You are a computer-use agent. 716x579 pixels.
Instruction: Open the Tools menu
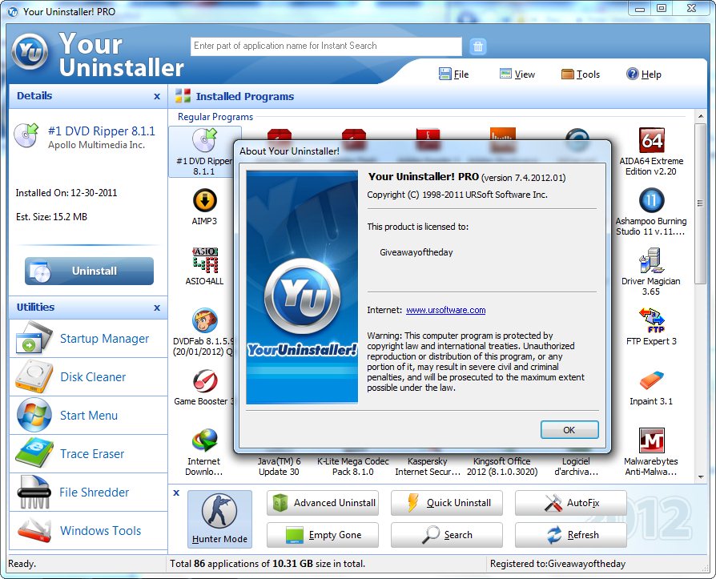pos(581,74)
